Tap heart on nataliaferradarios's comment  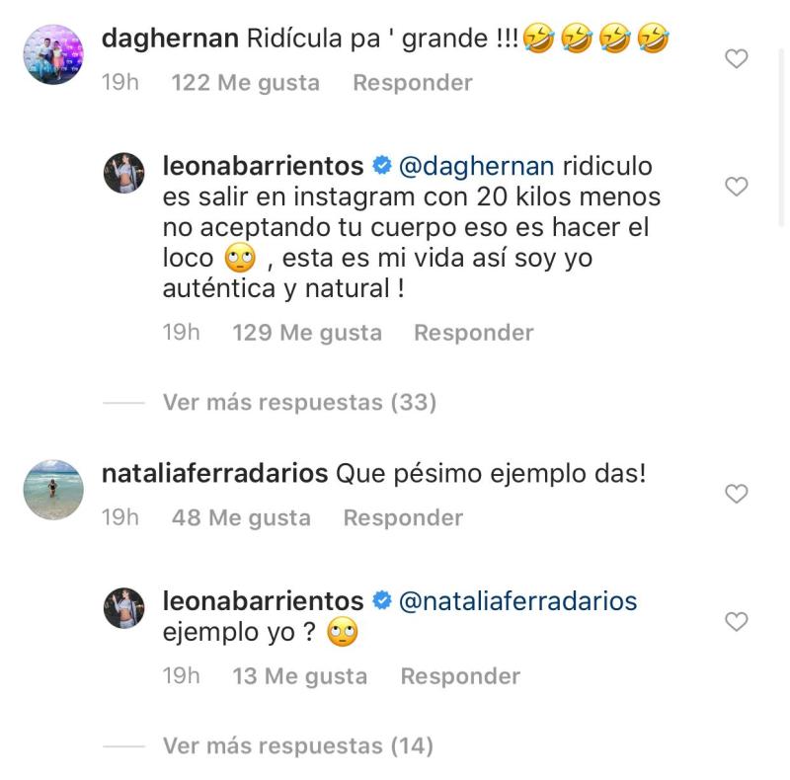coord(737,494)
